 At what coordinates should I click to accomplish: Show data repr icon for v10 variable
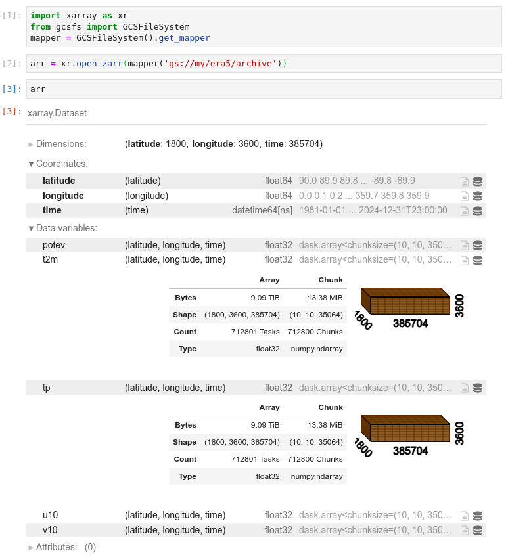click(478, 530)
